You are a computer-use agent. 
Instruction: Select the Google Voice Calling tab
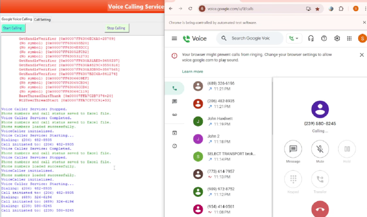16,19
